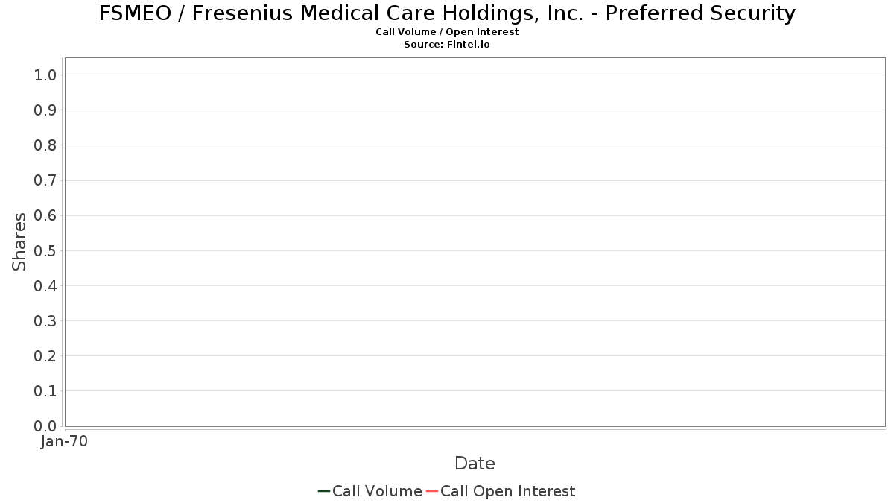
Task: Click the red Call Open Interest line swatch
Action: coord(431,491)
